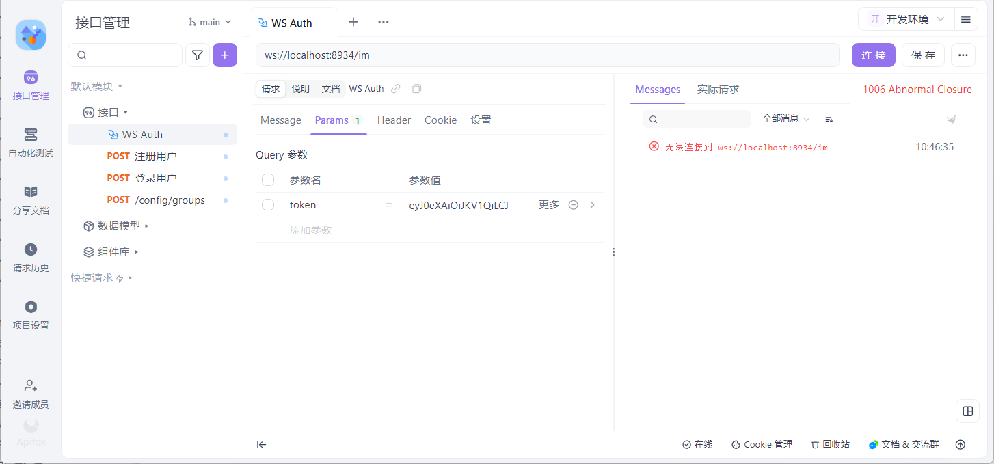The image size is (994, 464).
Task: Select the 说明 view button
Action: (x=300, y=89)
